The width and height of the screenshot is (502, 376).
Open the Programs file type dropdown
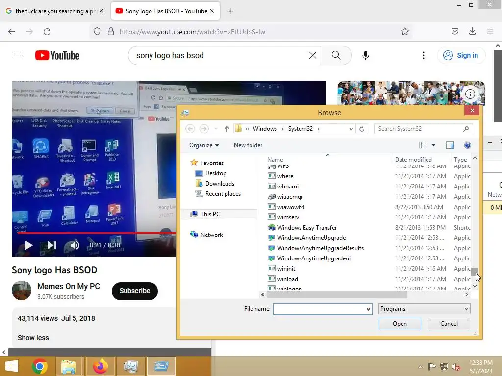[x=424, y=309]
